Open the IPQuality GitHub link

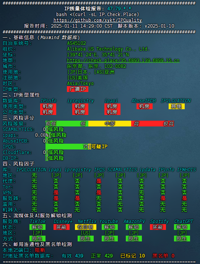98,20
